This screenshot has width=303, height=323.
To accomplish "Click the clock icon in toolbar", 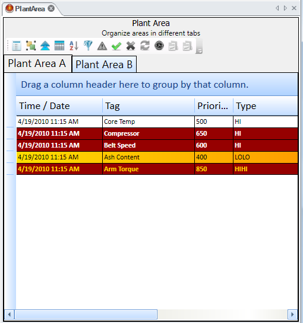I will click(159, 46).
